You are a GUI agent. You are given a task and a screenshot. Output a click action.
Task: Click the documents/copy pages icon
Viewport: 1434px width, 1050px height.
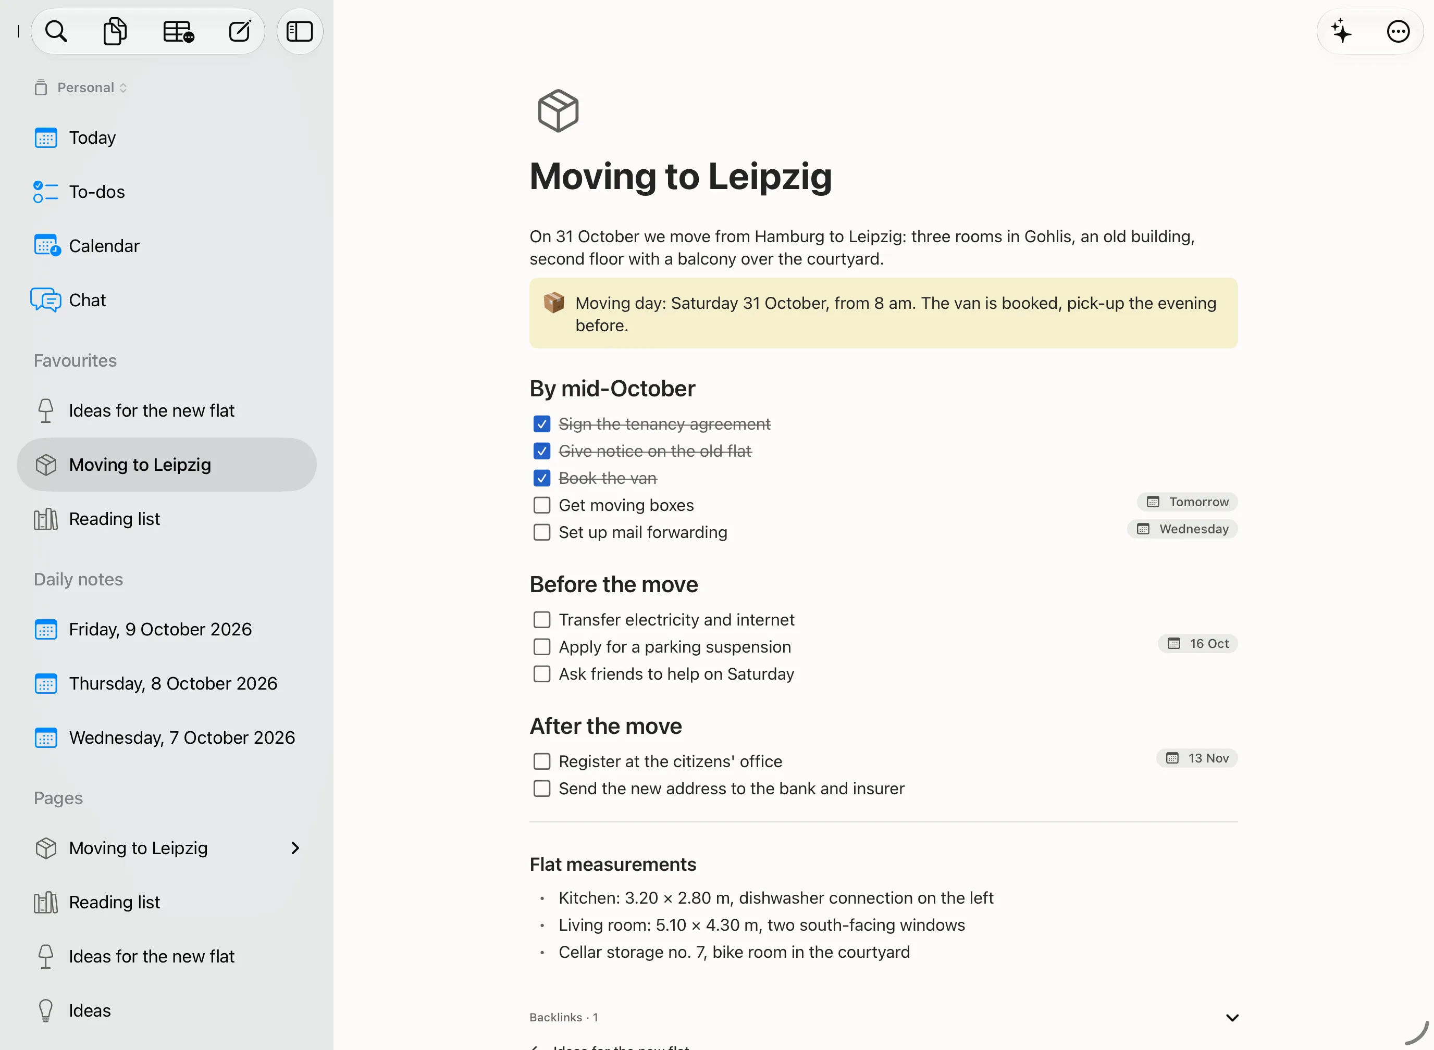(115, 31)
